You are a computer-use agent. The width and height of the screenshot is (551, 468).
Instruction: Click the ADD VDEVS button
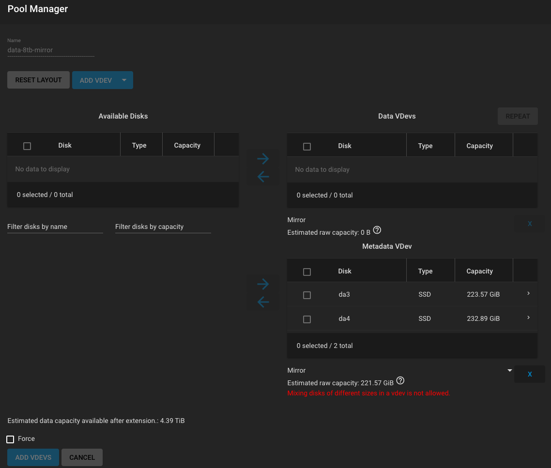coord(33,457)
